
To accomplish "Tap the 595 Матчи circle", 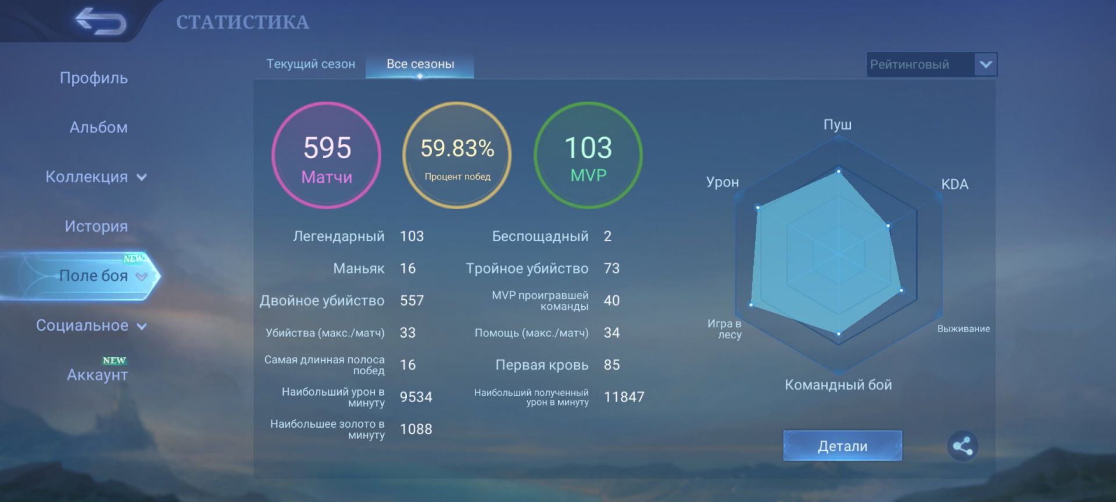I will coord(327,155).
